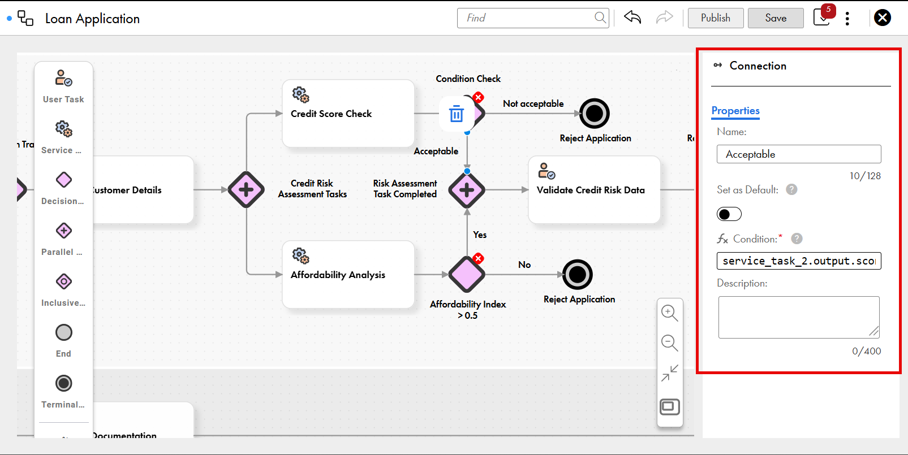
Task: Undo the last action
Action: pos(632,18)
